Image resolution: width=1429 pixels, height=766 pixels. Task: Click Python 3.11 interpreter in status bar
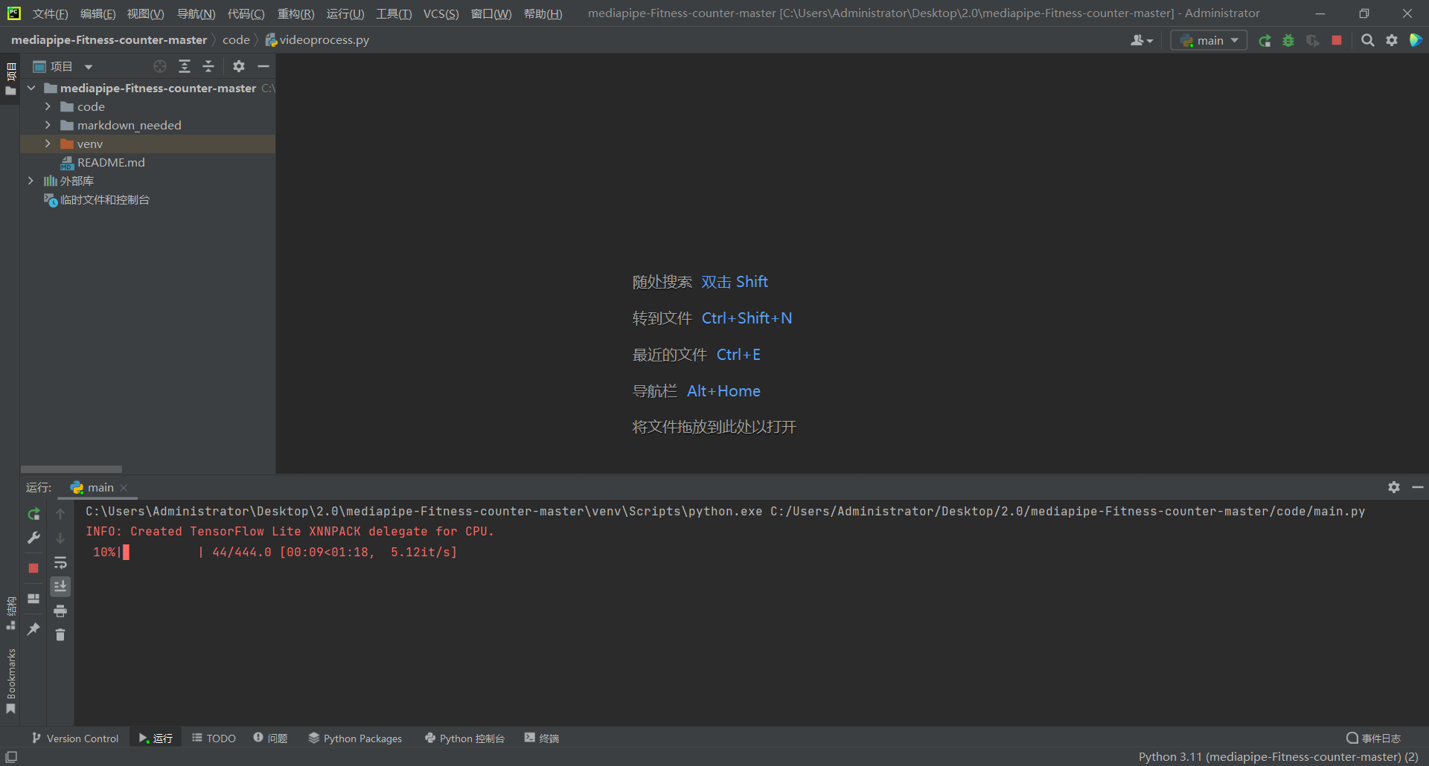point(1279,757)
